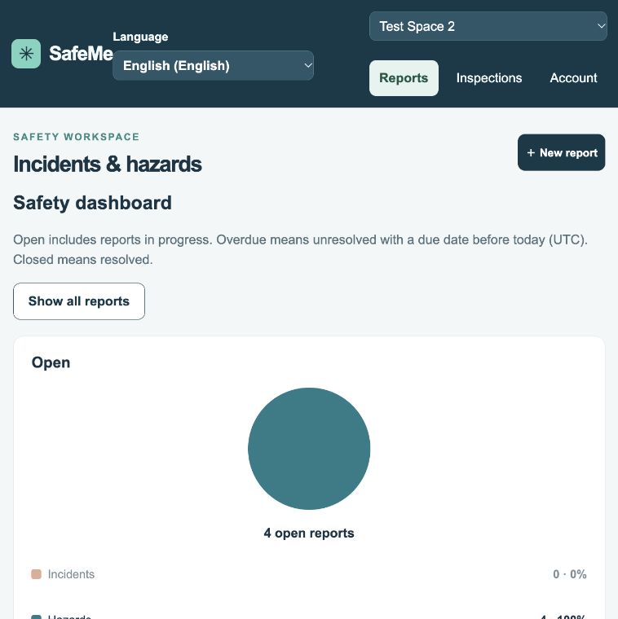
Task: Click the teal open reports pie chart
Action: pos(309,449)
